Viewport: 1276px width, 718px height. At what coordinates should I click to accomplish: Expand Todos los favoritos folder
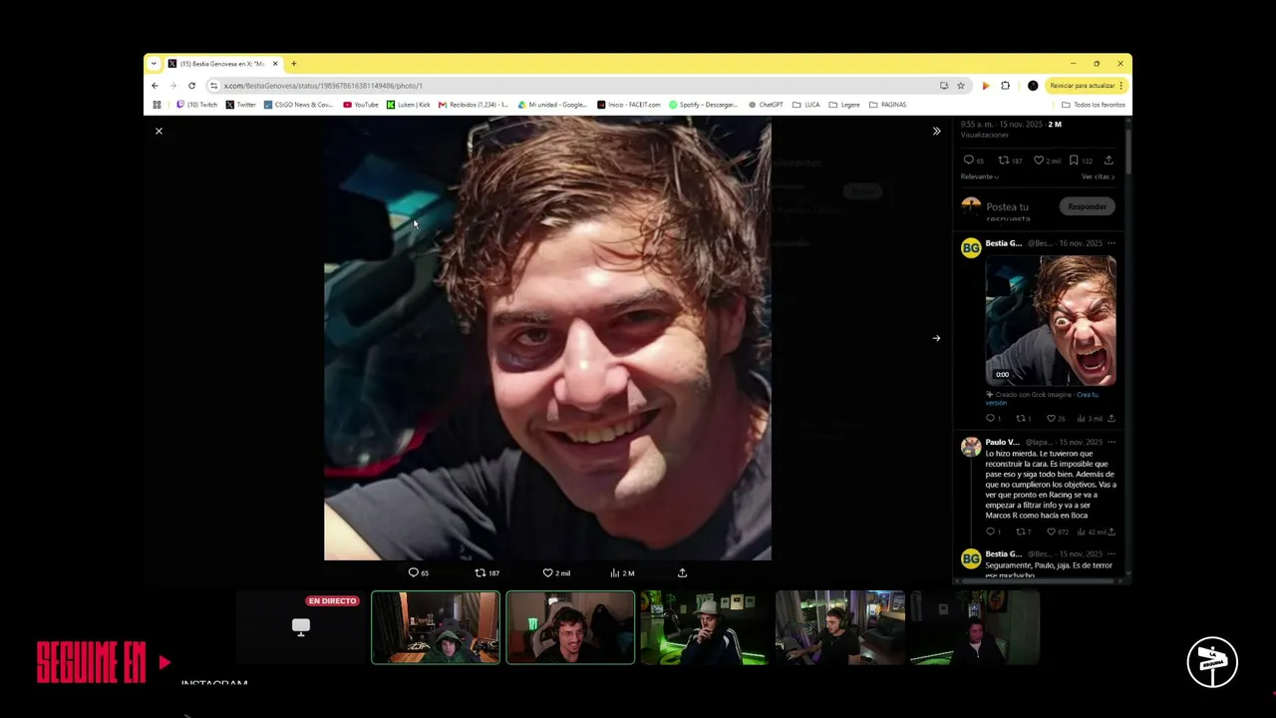(1094, 105)
